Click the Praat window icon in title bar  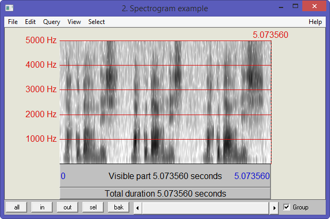point(9,8)
